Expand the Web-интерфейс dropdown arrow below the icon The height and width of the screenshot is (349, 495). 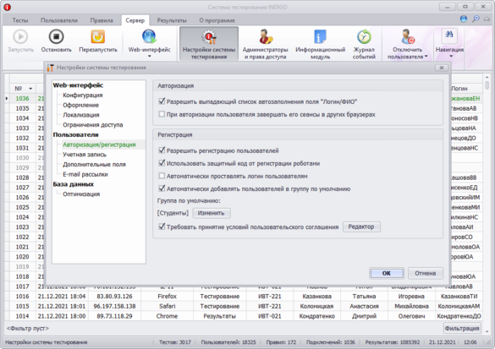(x=149, y=57)
